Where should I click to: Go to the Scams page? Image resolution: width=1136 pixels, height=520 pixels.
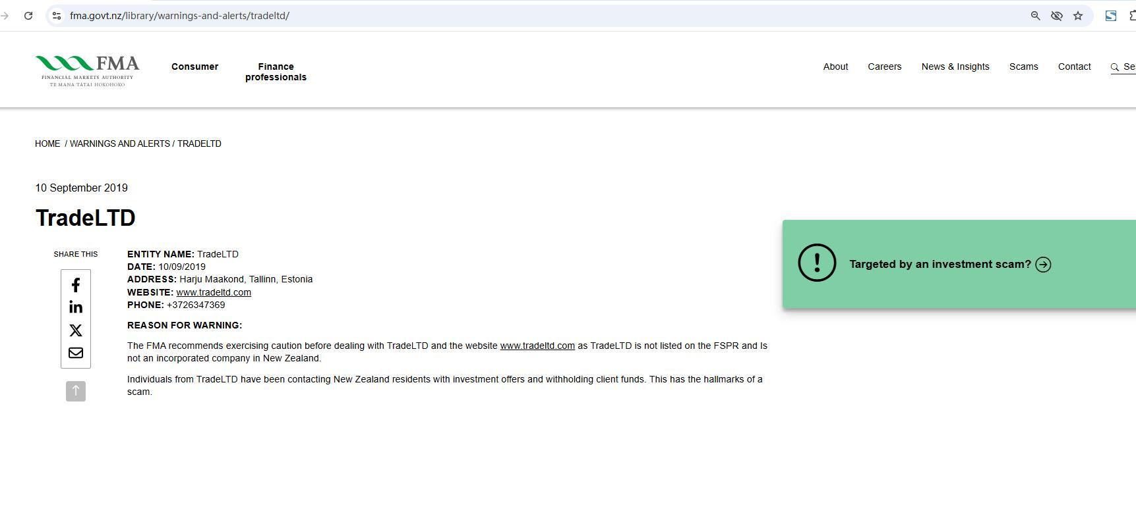pos(1023,66)
